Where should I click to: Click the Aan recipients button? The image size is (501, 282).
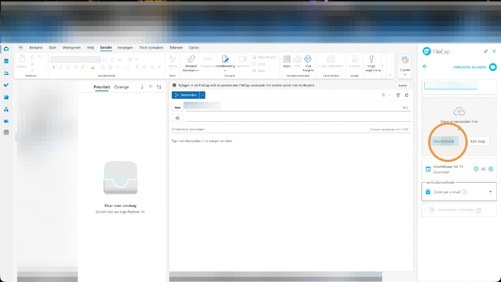click(177, 107)
